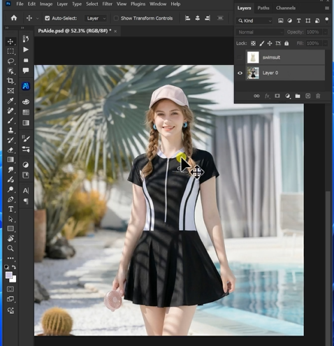
Task: Click the foreground color swatch
Action: click(x=9, y=275)
